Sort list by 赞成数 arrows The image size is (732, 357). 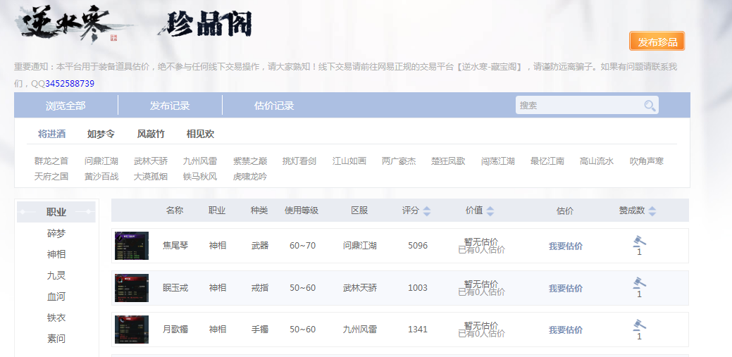click(x=652, y=211)
